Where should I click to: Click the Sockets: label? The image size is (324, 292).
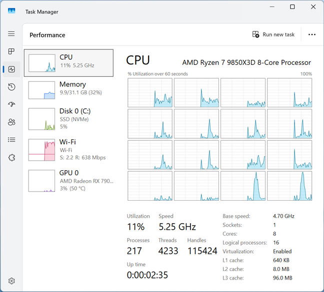click(232, 225)
